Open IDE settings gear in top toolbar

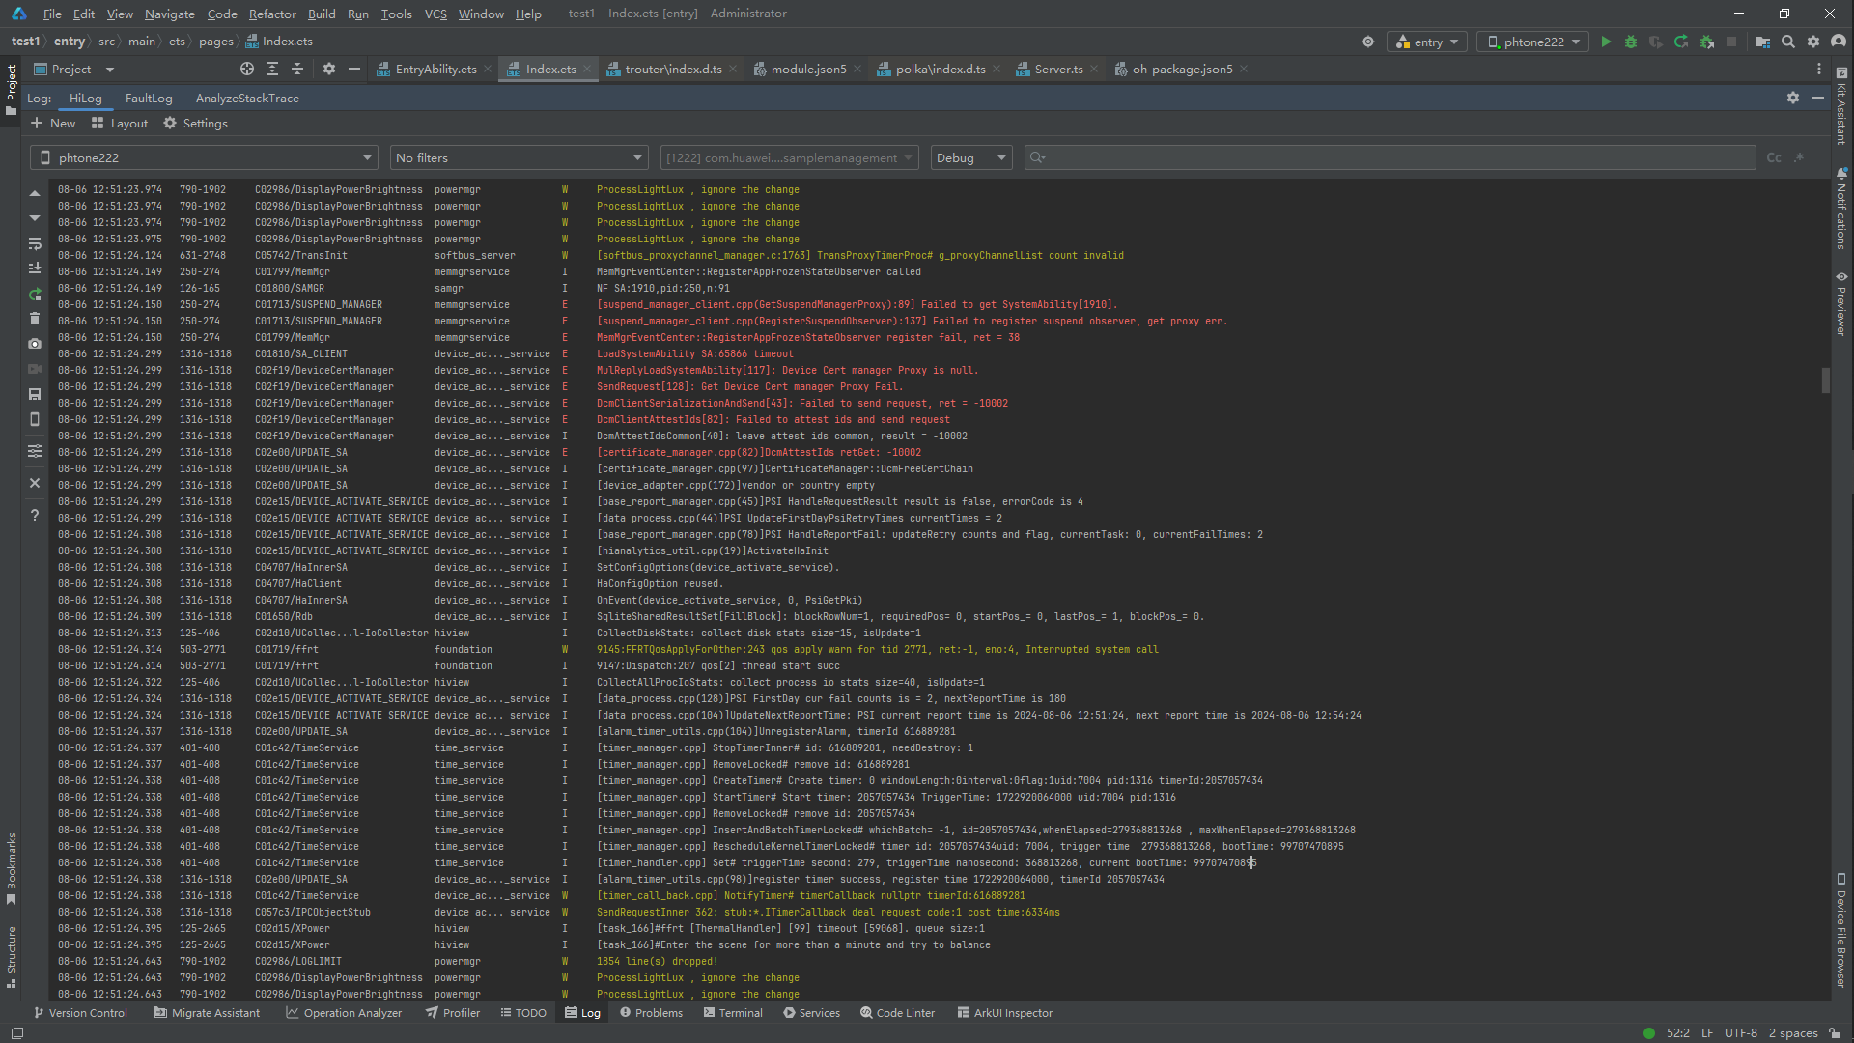(x=1813, y=42)
